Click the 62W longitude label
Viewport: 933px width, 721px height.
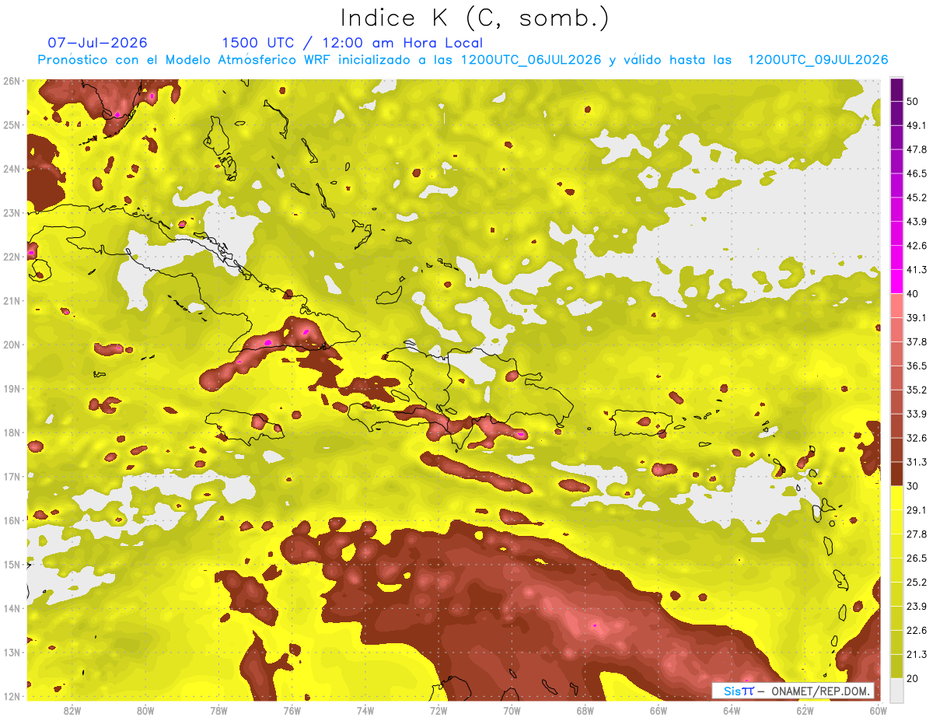805,710
